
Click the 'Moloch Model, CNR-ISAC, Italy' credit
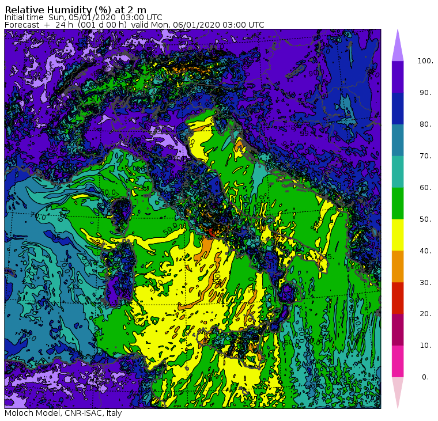coord(63,413)
